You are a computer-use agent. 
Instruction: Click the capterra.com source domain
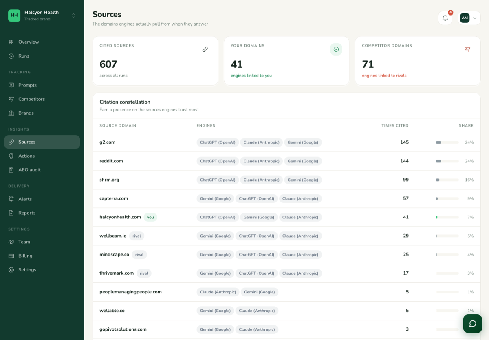114,198
